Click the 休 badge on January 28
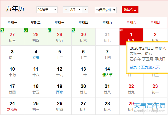This screenshot has width=168, height=115. [26, 31]
